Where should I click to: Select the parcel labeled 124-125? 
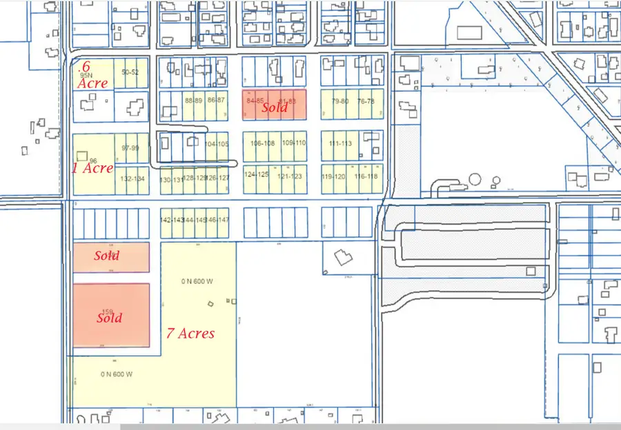tap(255, 175)
